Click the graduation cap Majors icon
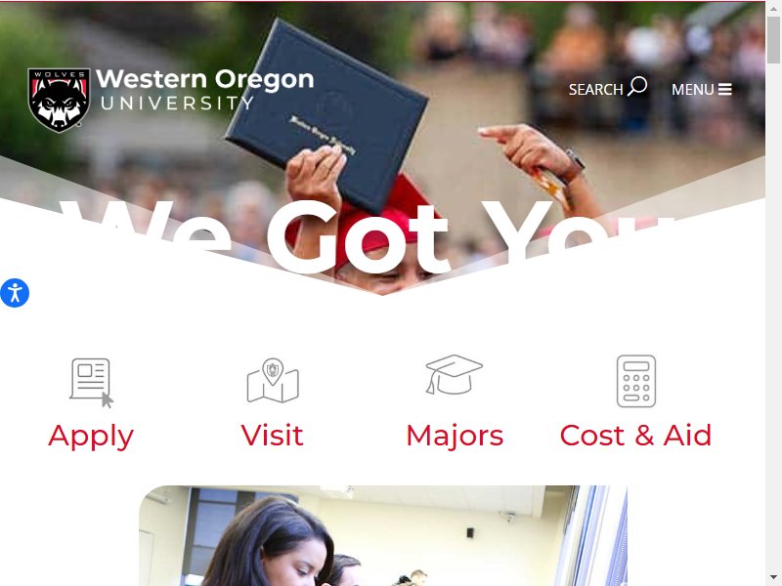The image size is (782, 586). click(x=454, y=375)
